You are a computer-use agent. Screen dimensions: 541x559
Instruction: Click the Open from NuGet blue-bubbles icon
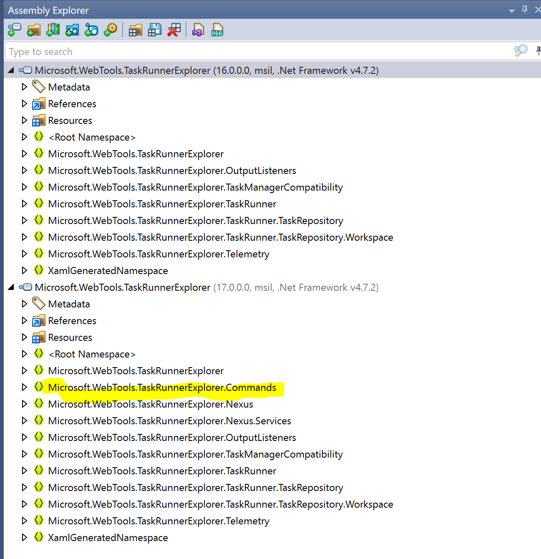(x=91, y=30)
